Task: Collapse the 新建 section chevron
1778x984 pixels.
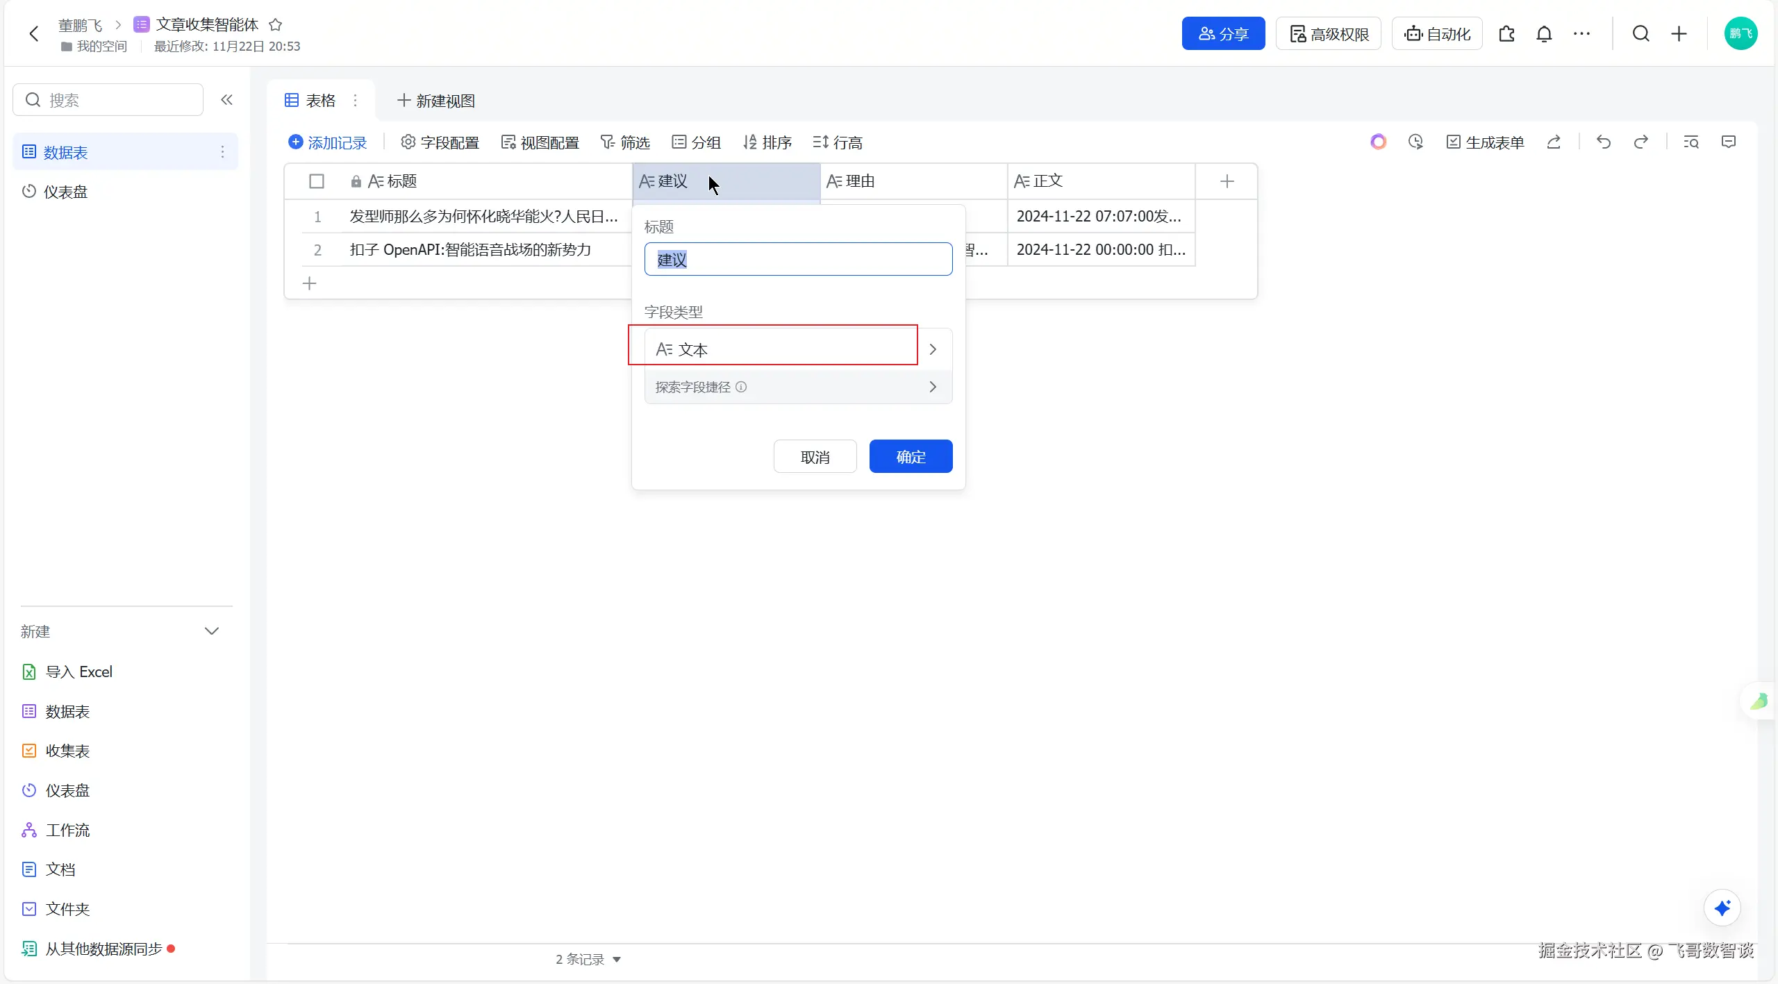Action: 212,631
